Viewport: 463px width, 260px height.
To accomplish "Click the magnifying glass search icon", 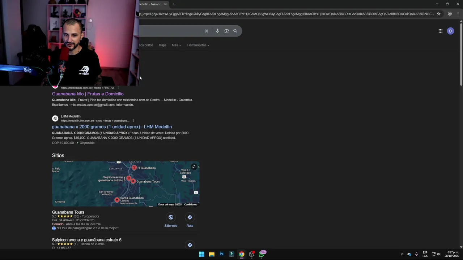I will click(x=235, y=31).
